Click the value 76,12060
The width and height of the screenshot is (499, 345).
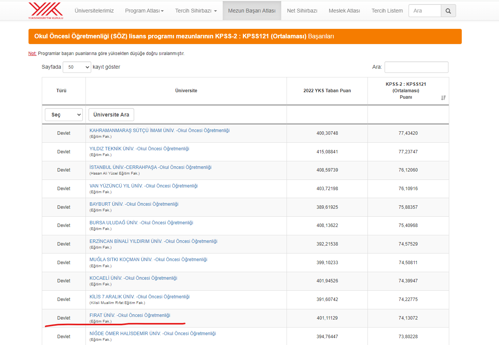pos(408,170)
